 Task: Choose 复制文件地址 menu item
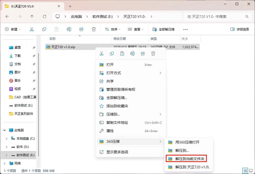point(131,123)
